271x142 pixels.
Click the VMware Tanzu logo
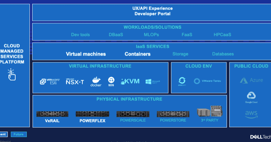(x=207, y=81)
